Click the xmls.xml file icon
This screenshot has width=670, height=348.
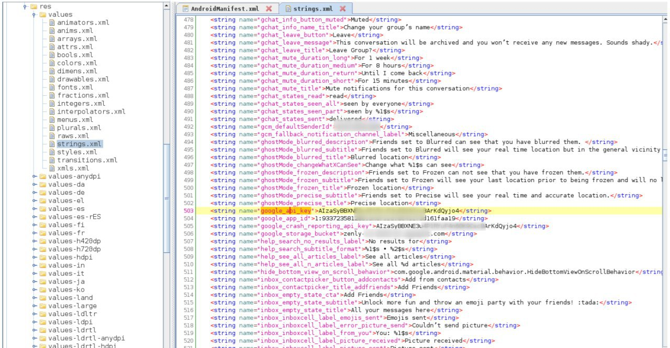pyautogui.click(x=52, y=168)
